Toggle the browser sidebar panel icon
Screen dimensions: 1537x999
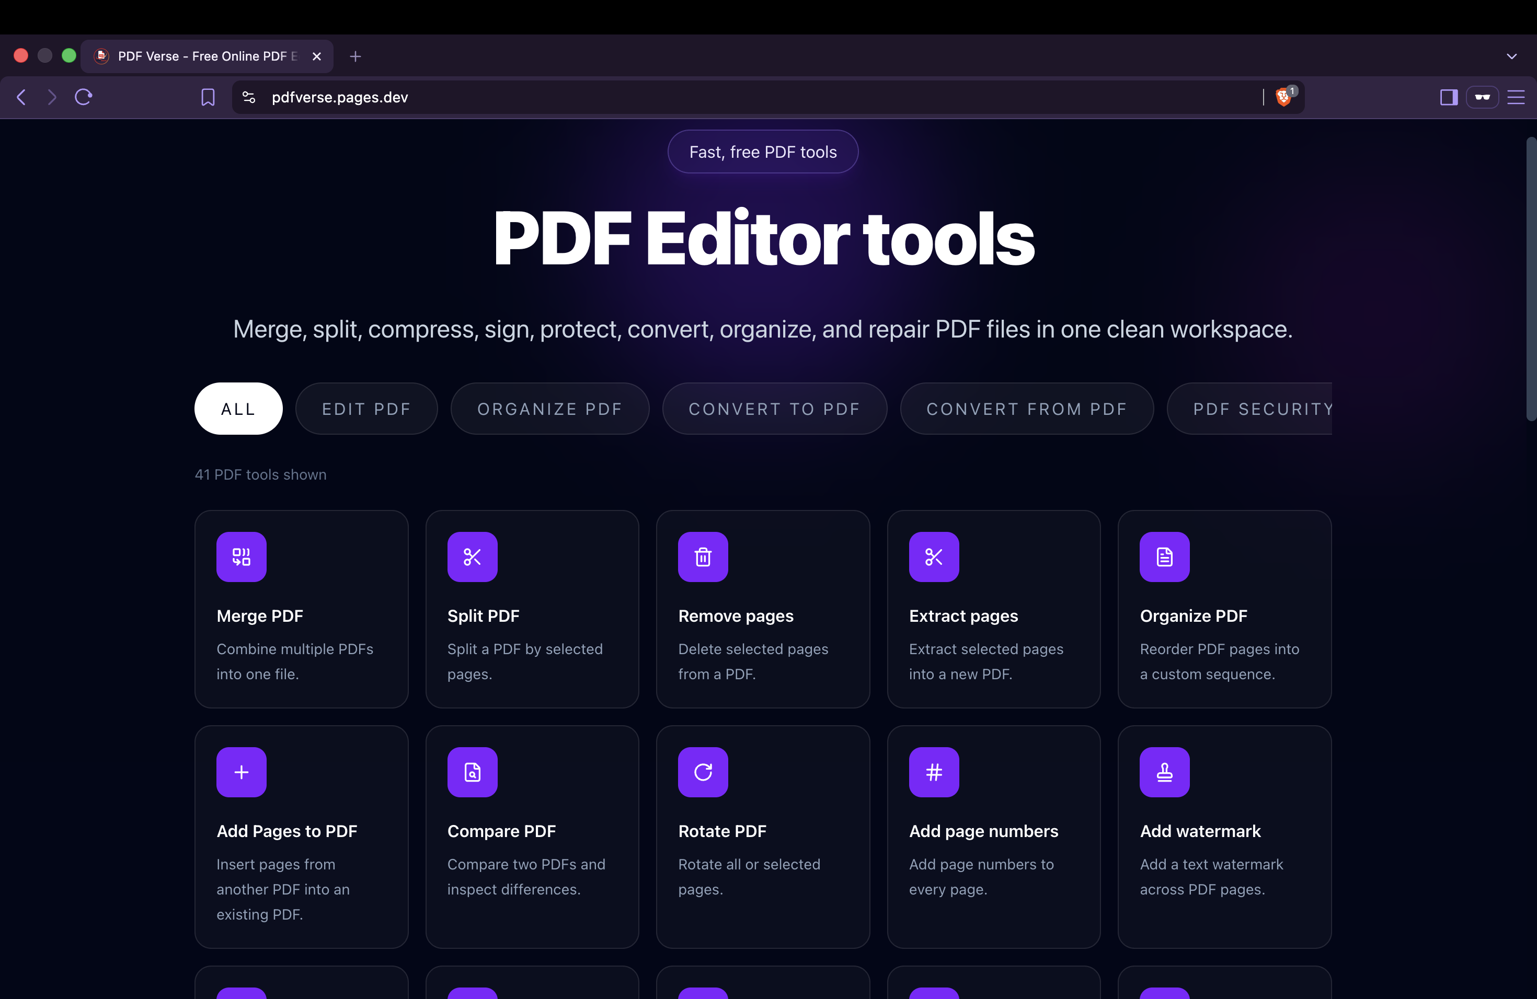[x=1449, y=97]
